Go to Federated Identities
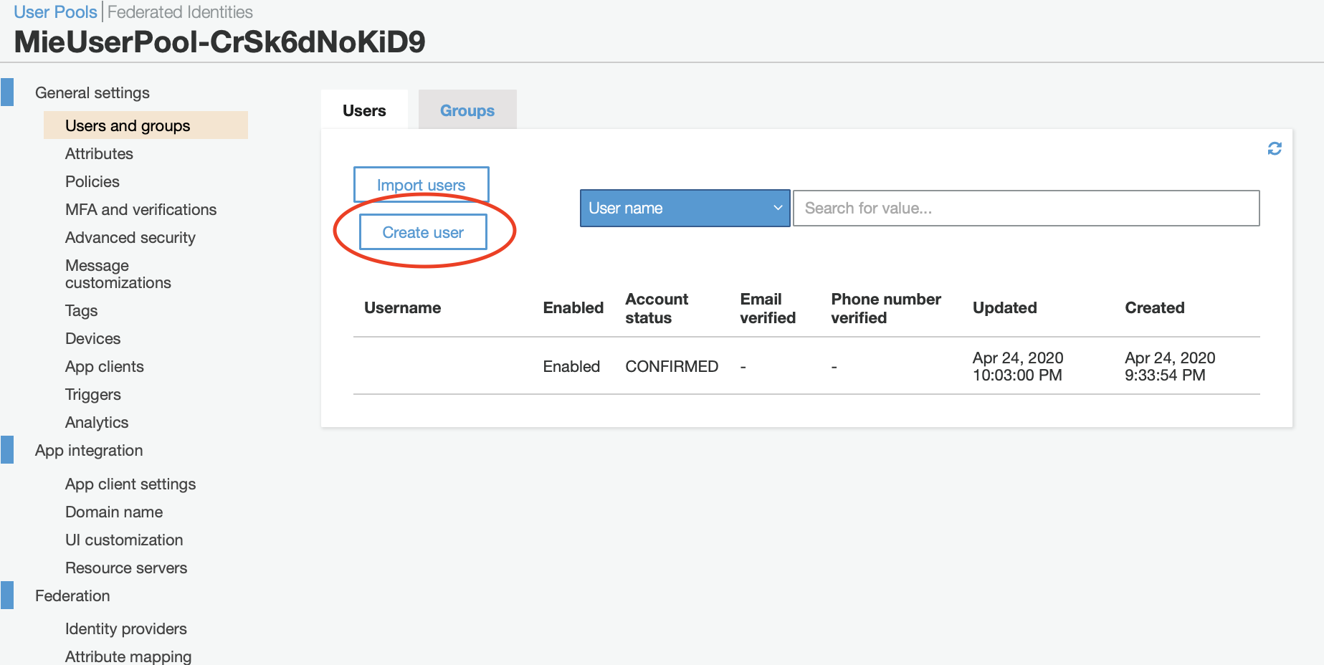Image resolution: width=1324 pixels, height=665 pixels. coord(180,12)
